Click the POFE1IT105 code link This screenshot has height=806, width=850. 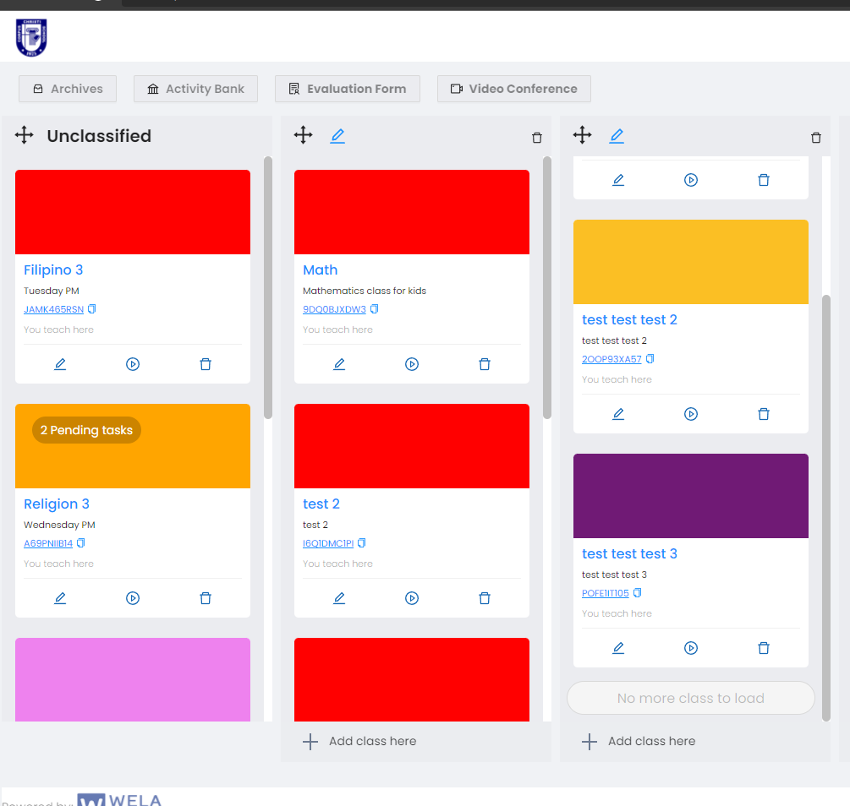pos(606,593)
